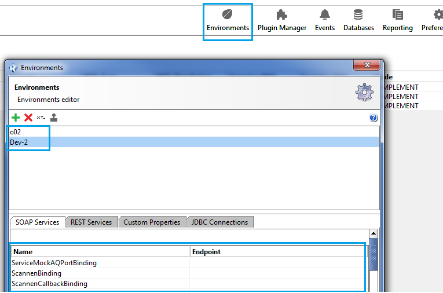Open the Reporting toolbar icon
The height and width of the screenshot is (293, 443).
click(397, 21)
